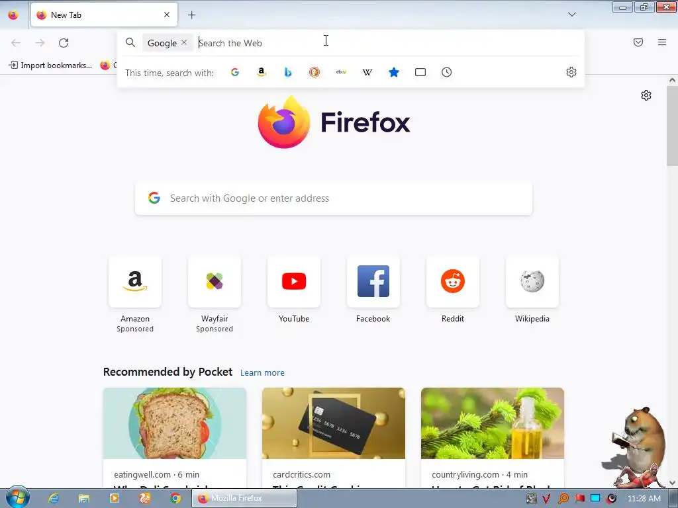Viewport: 678px width, 508px height.
Task: Launch Internet Explorer from taskbar
Action: 54,498
